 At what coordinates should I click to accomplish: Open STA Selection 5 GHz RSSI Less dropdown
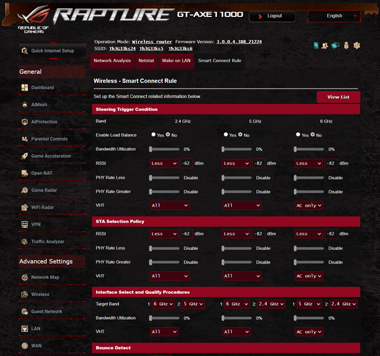tap(236, 234)
